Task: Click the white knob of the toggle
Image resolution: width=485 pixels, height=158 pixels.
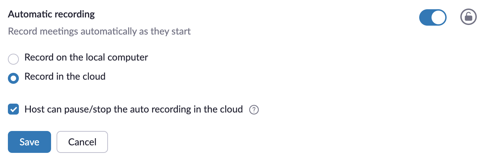Action: pyautogui.click(x=438, y=17)
